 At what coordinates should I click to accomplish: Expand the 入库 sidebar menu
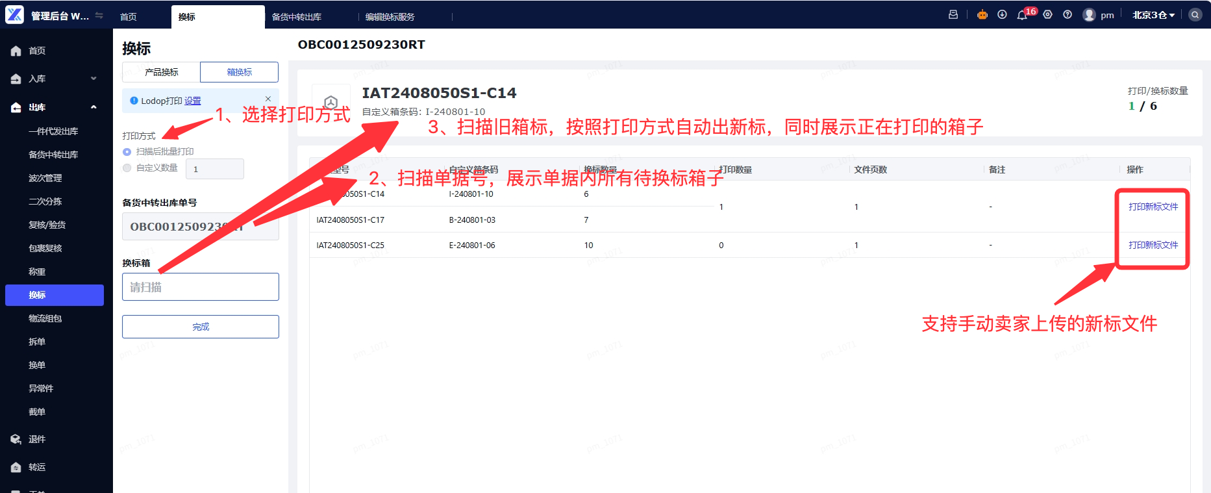(x=56, y=79)
